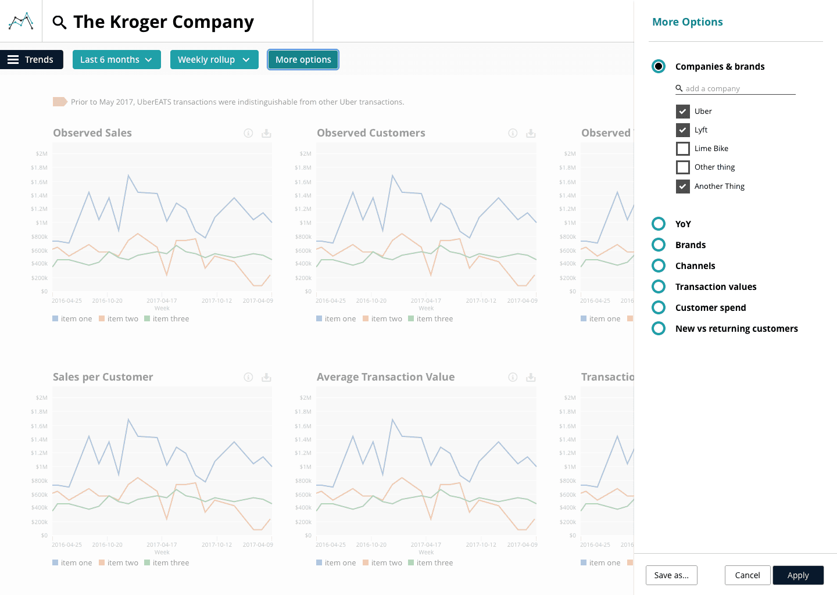Open info icon for Observed Customers chart

coord(513,133)
